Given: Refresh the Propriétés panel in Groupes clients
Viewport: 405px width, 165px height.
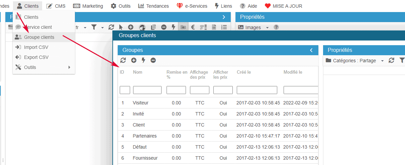Looking at the screenshot, I should tap(391, 61).
